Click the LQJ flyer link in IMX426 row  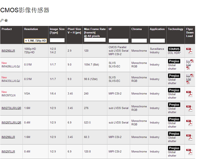tap(188, 64)
